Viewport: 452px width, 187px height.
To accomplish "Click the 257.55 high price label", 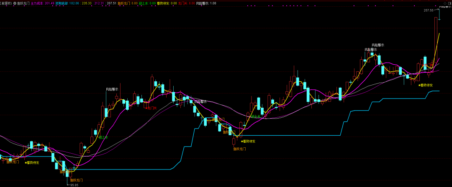I will tap(429, 10).
